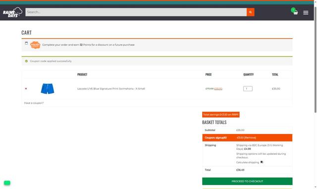Open the Lacoste swimshorts product link
This screenshot has height=189, width=317.
[x=111, y=89]
